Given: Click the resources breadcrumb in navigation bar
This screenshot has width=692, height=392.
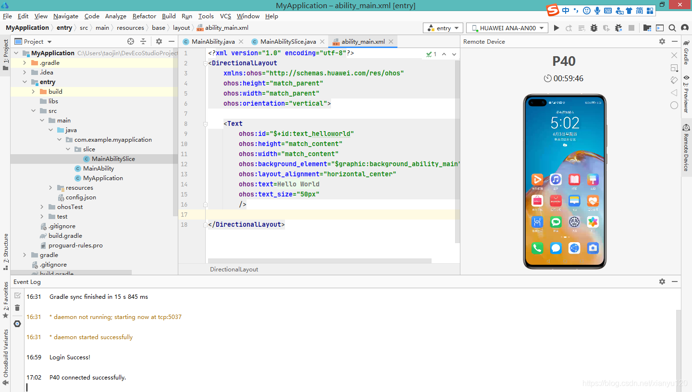Looking at the screenshot, I should (x=130, y=28).
